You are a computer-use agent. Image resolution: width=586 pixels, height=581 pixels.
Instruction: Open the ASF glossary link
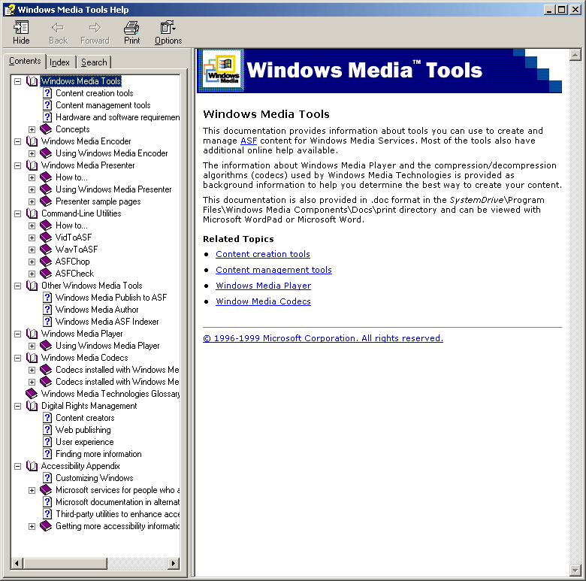tap(249, 141)
